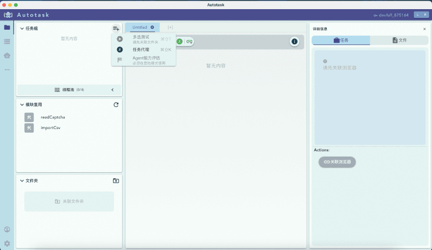This screenshot has width=432, height=250.
Task: Open settings gear in the sidebar
Action: [x=7, y=244]
